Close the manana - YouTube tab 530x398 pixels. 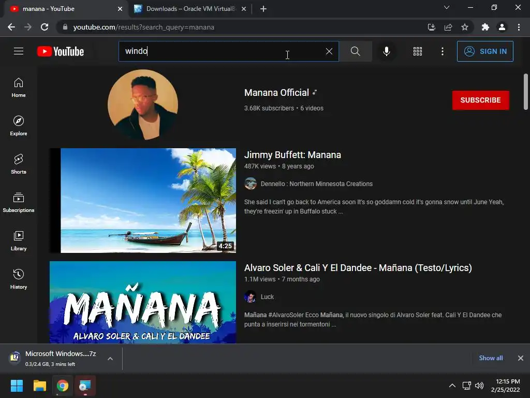click(120, 9)
